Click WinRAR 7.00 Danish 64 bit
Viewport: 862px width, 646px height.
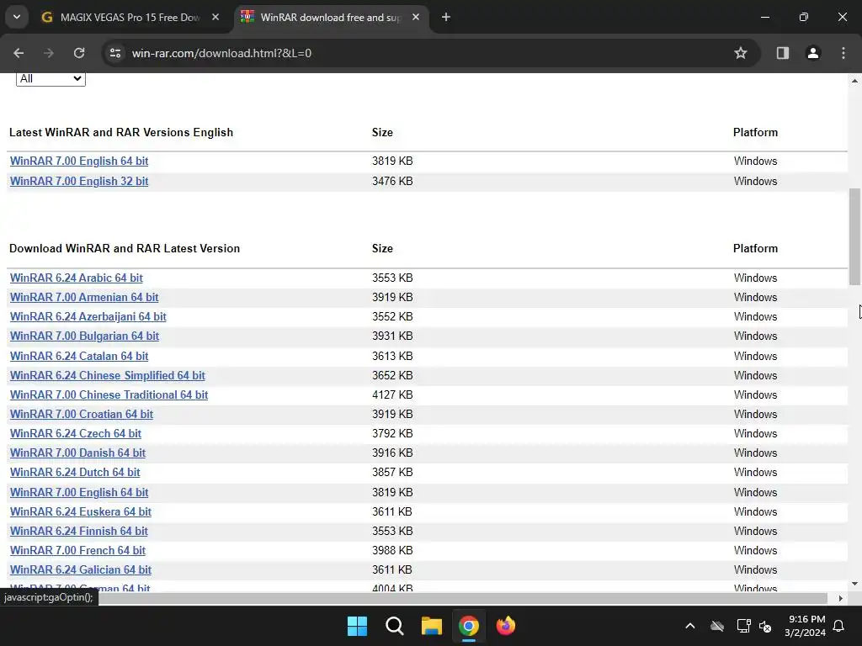pyautogui.click(x=77, y=453)
